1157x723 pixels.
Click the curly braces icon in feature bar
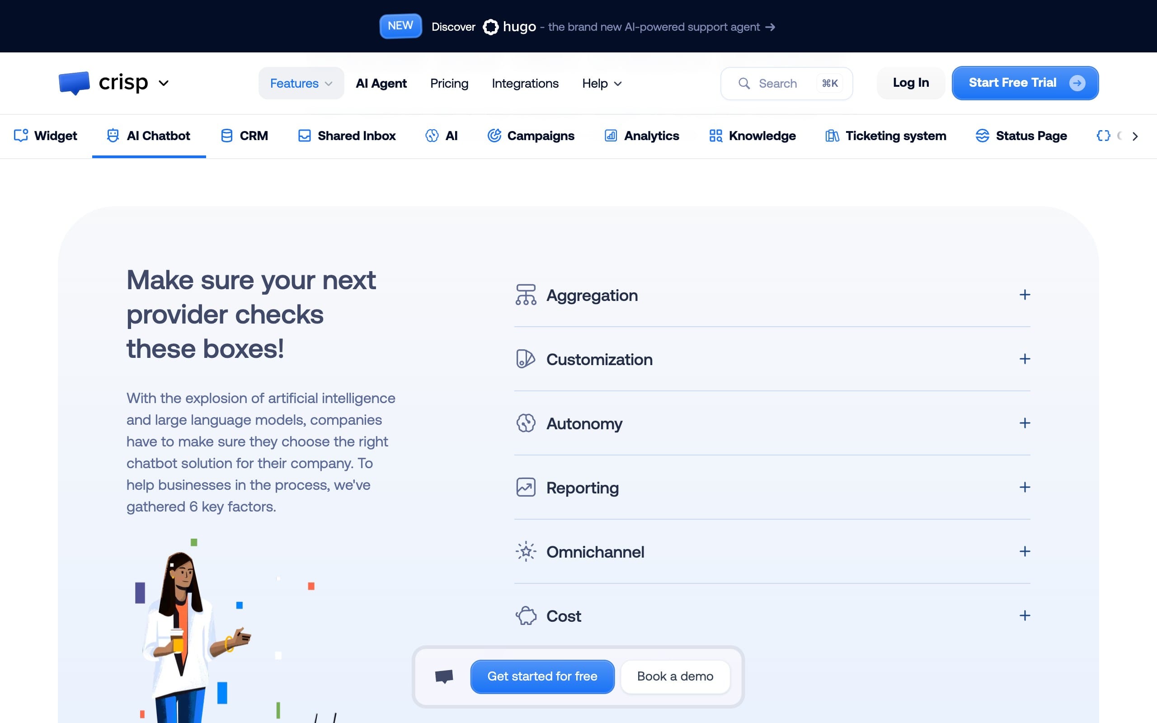point(1103,136)
